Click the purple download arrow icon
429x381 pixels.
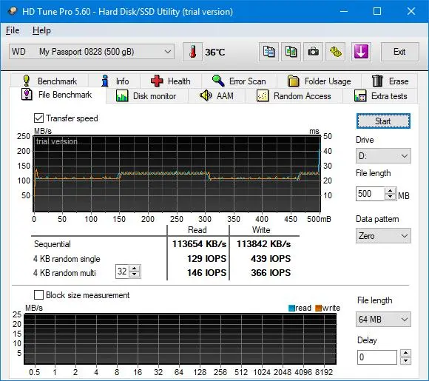361,52
